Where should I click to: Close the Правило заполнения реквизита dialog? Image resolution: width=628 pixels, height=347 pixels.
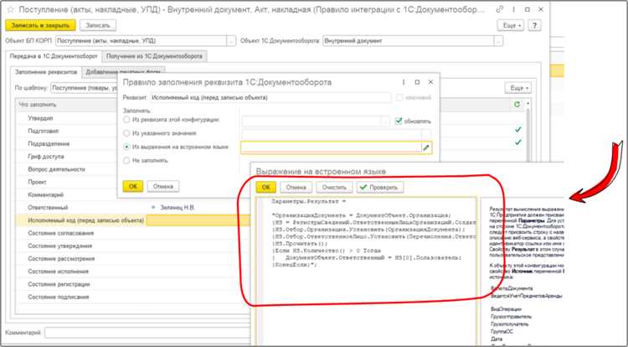(430, 82)
